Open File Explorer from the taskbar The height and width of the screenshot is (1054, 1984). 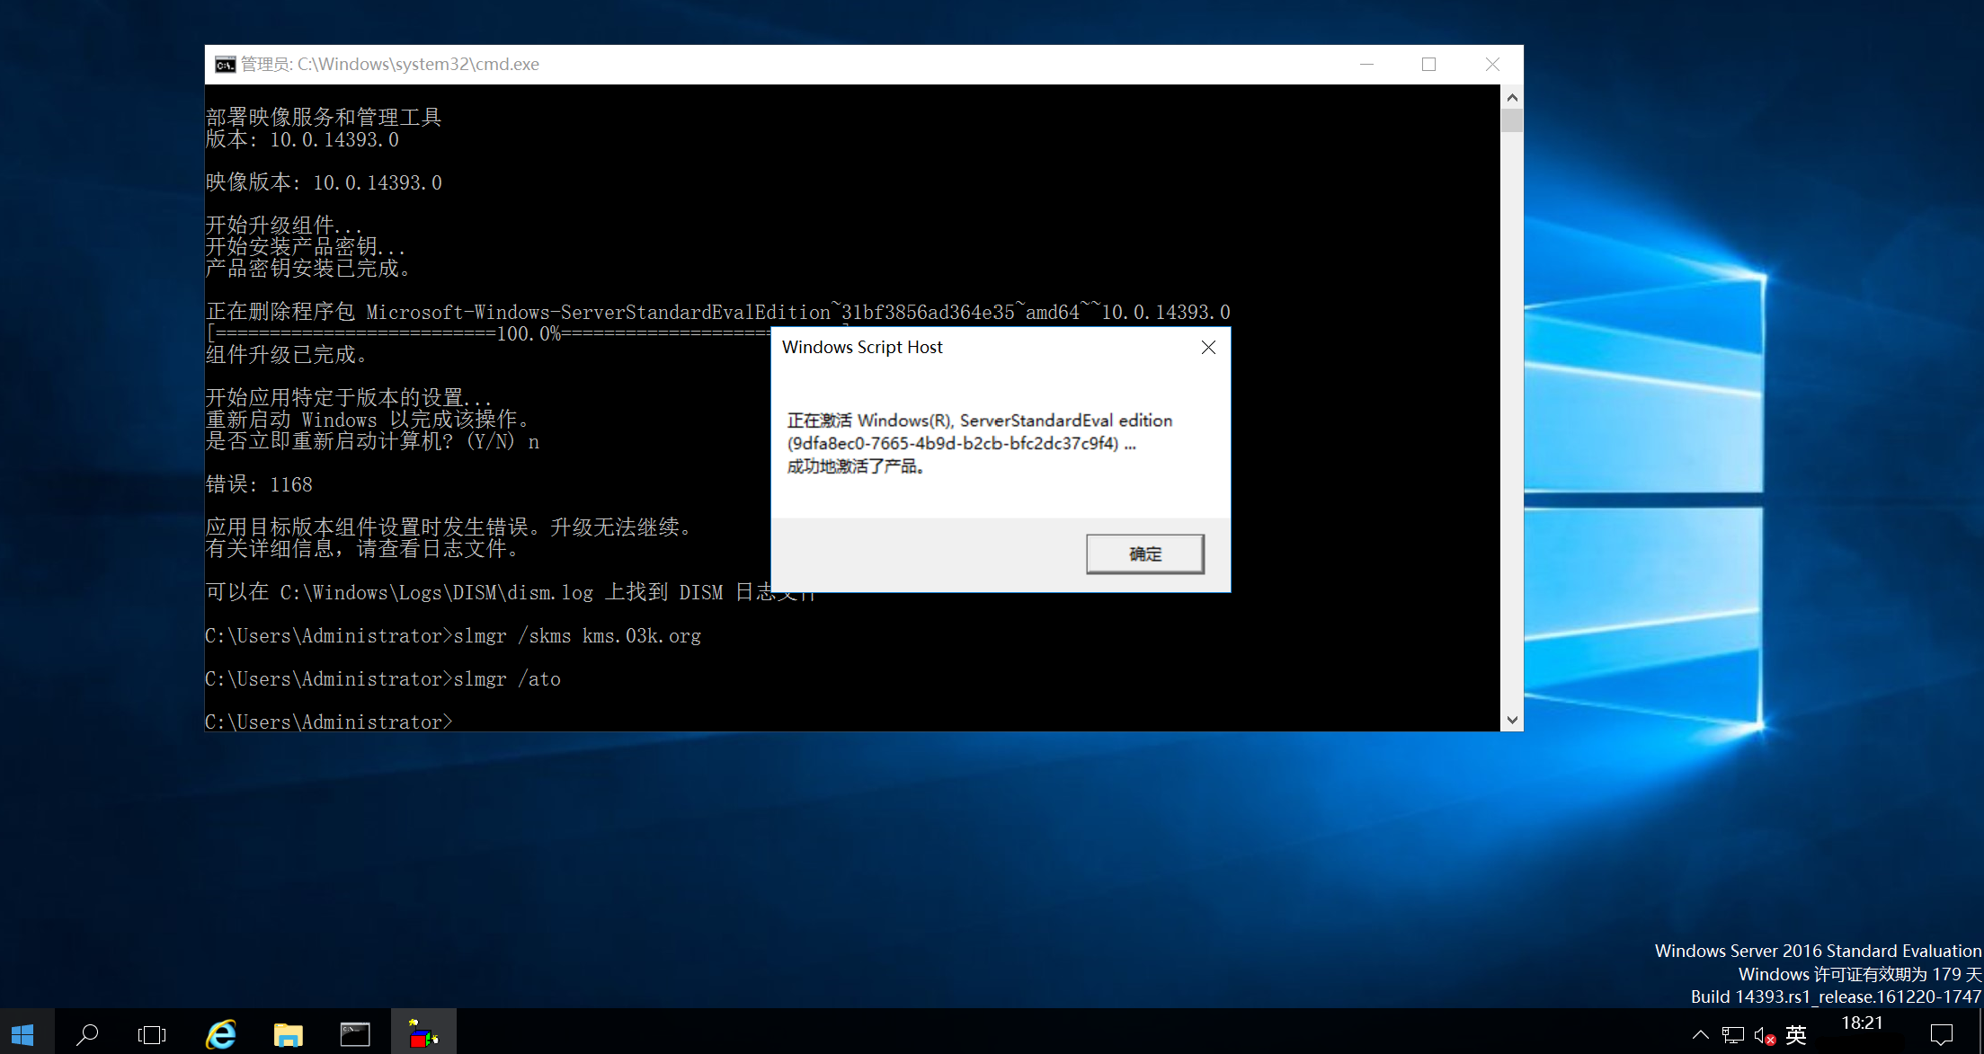288,1034
